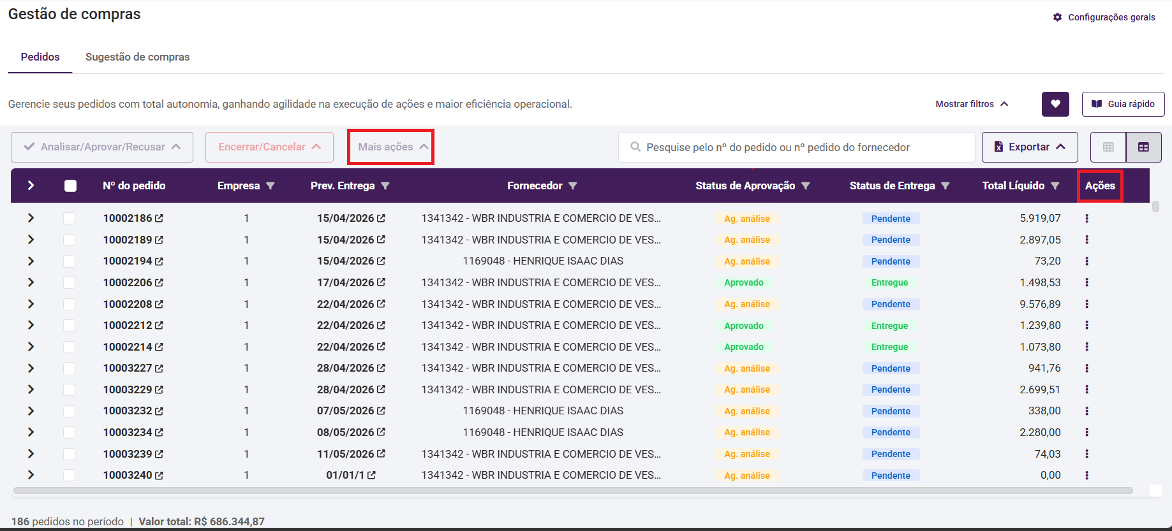
Task: Open delivery date link icon for 10002194
Action: (x=381, y=261)
